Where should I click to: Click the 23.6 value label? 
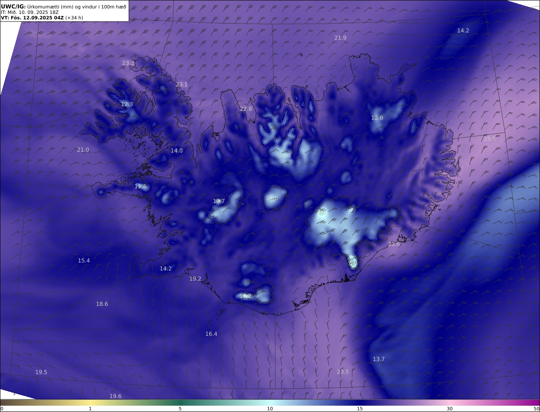tap(394, 244)
